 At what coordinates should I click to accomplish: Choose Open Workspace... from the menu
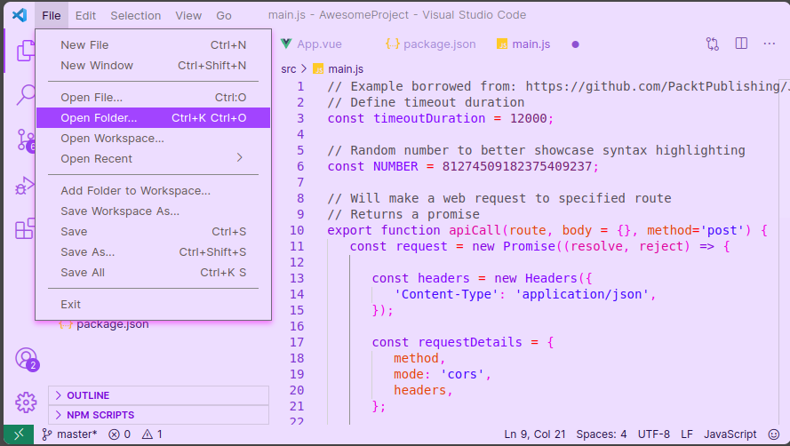[153, 139]
